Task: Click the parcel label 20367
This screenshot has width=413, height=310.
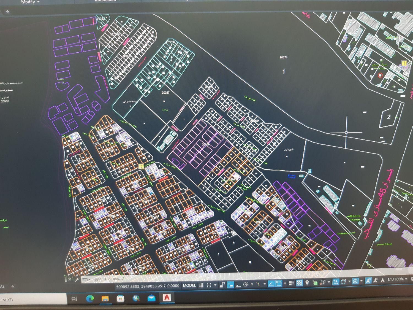Action: point(165,93)
